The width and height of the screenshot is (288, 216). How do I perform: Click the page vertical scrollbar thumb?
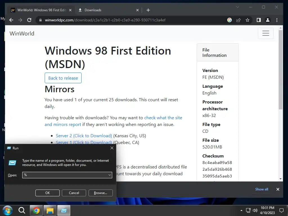(280, 70)
